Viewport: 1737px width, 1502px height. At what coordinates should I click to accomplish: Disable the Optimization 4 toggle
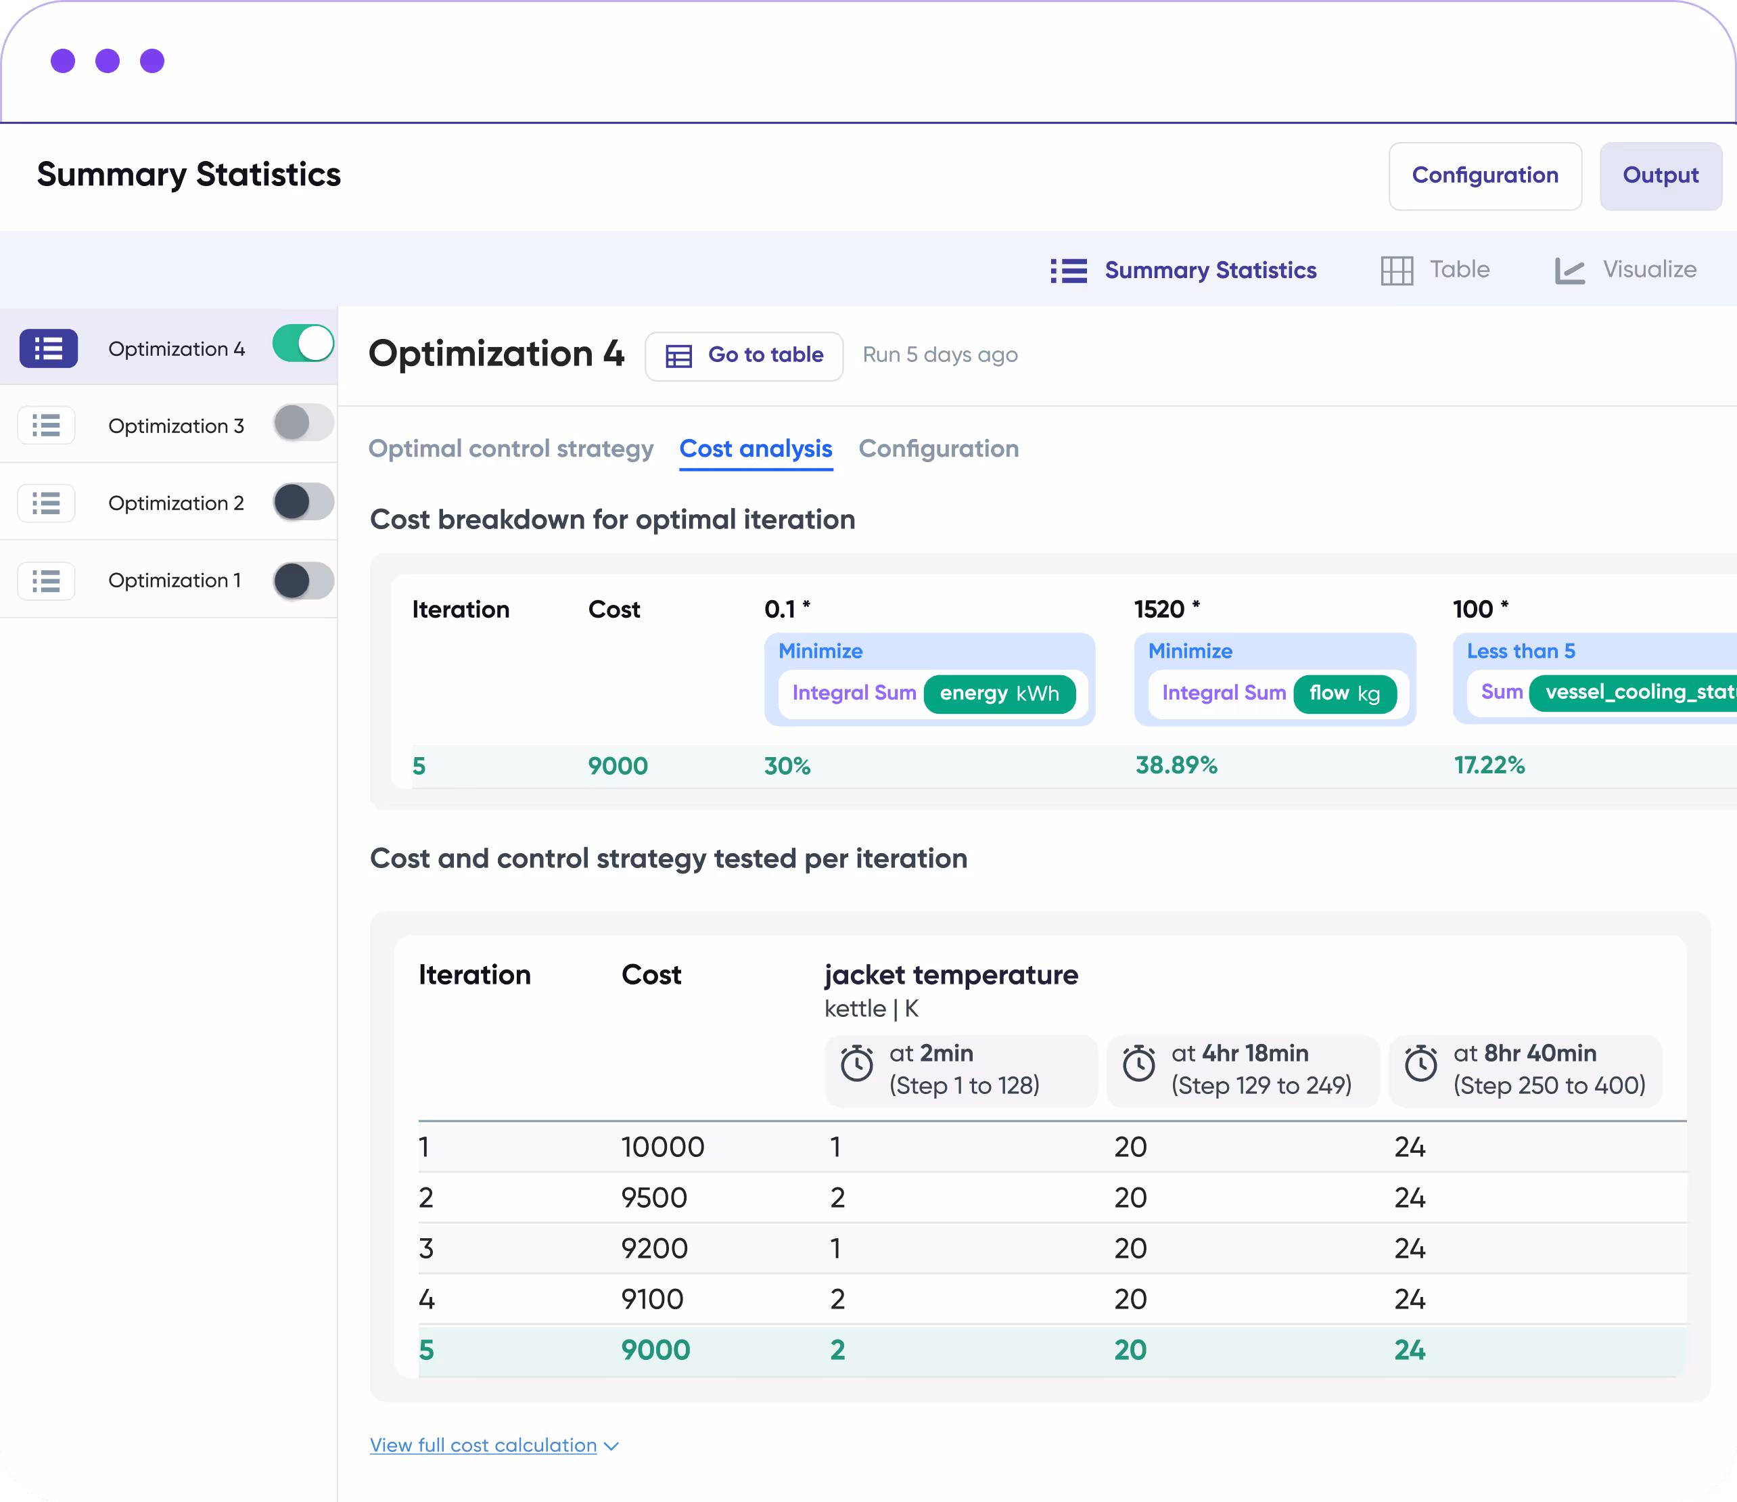coord(304,344)
